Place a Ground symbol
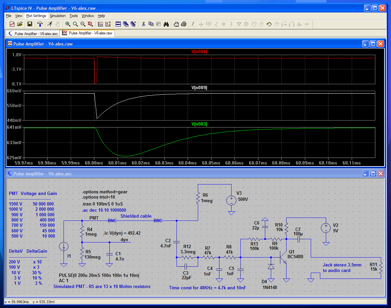This screenshot has width=391, height=308. 201,24
